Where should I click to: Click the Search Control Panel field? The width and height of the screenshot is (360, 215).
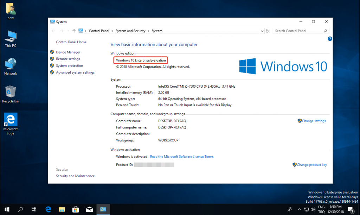pos(299,31)
